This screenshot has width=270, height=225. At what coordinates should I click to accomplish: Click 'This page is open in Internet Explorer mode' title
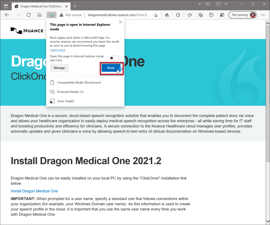pos(80,27)
